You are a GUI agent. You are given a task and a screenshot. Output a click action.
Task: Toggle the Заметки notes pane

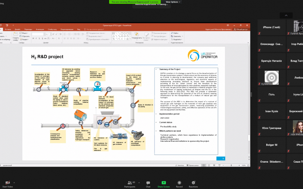point(180,165)
